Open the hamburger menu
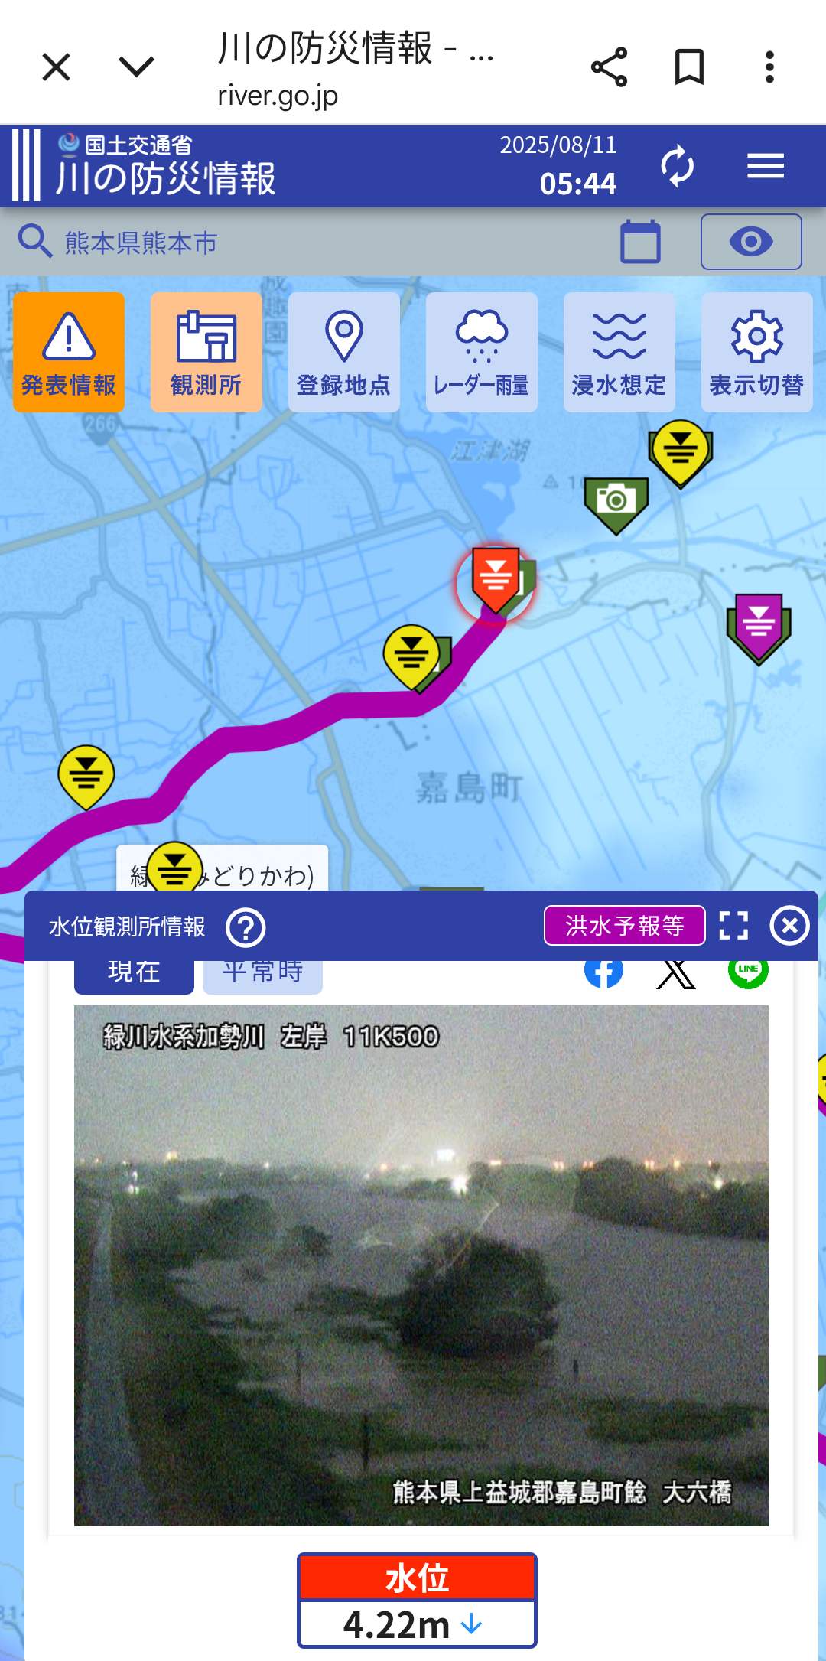 [x=766, y=165]
